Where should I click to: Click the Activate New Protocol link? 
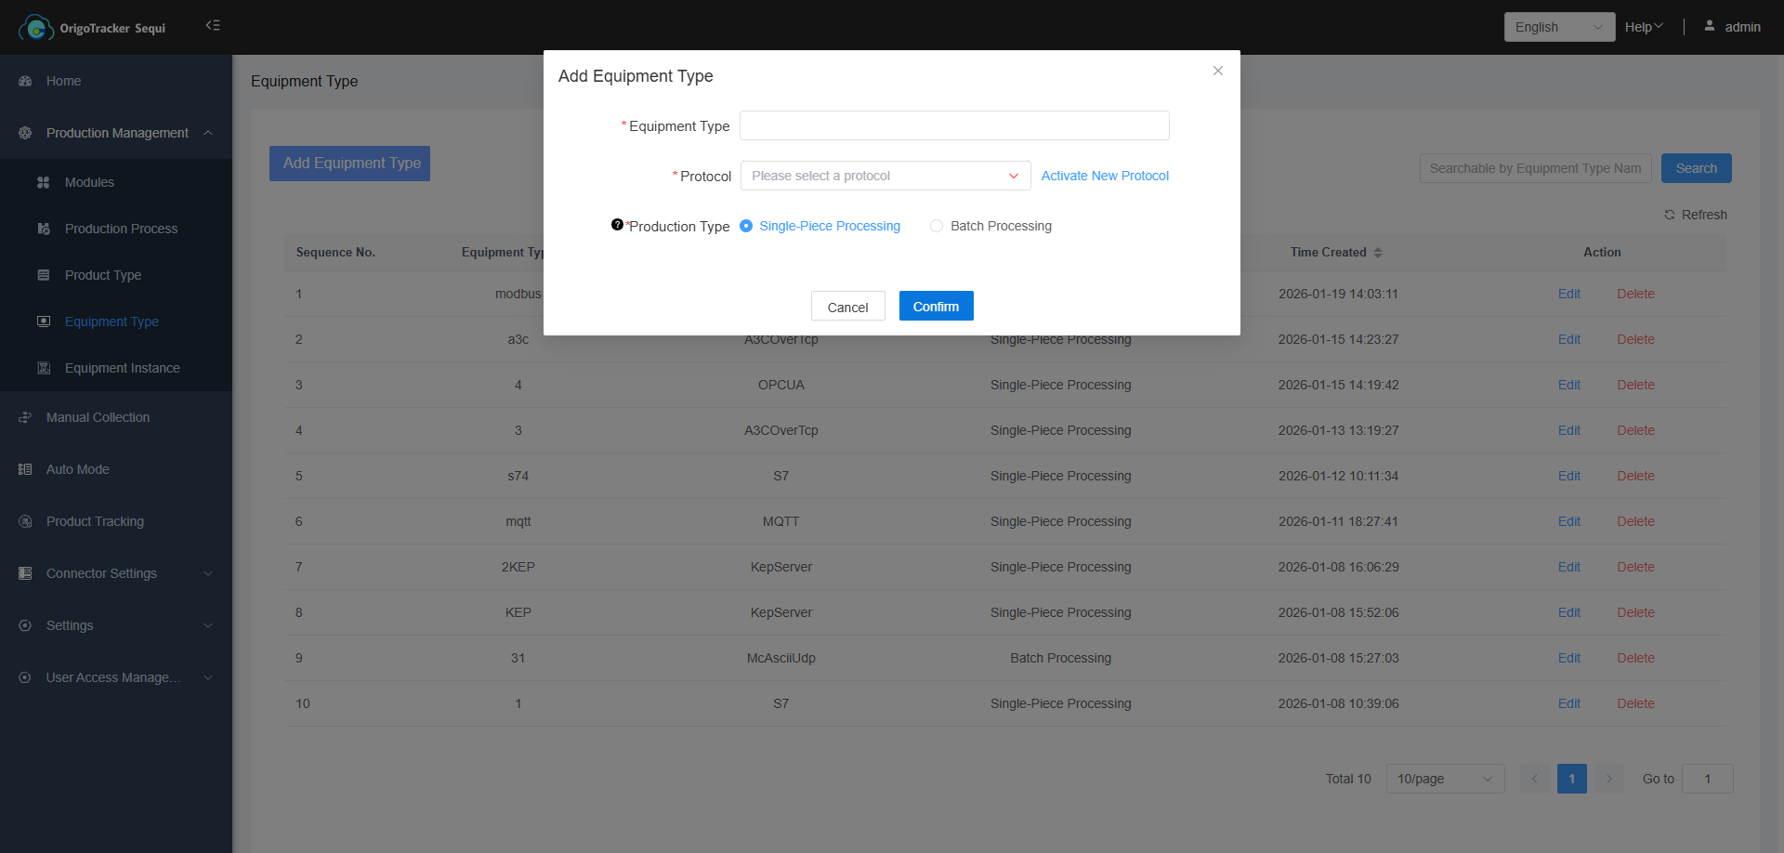pos(1105,176)
